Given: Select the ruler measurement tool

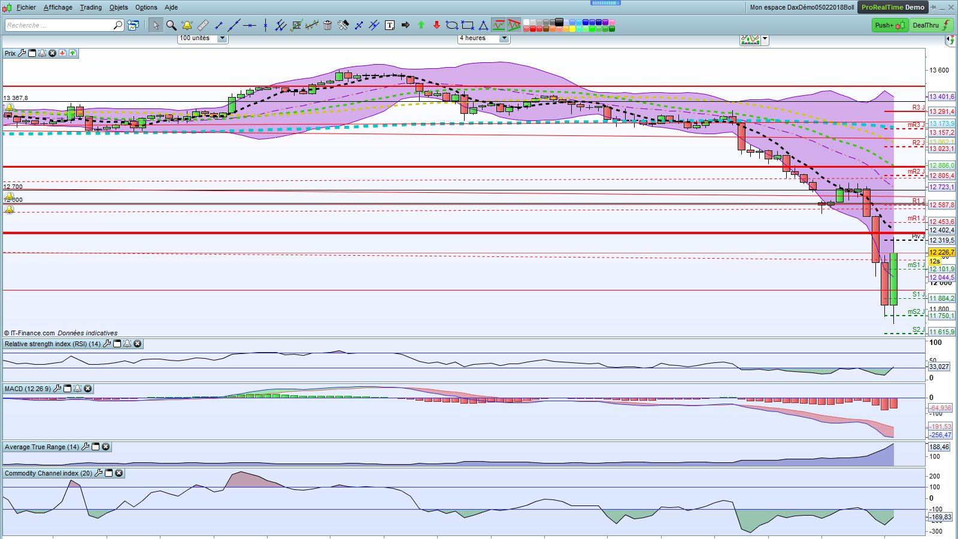Looking at the screenshot, I should pyautogui.click(x=203, y=25).
